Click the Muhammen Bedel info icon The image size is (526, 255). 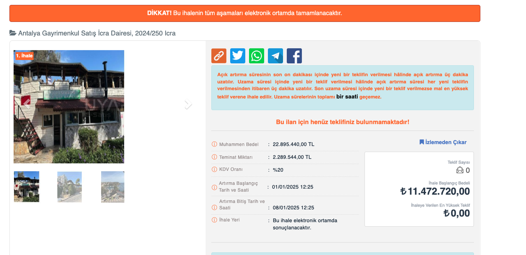(x=214, y=144)
